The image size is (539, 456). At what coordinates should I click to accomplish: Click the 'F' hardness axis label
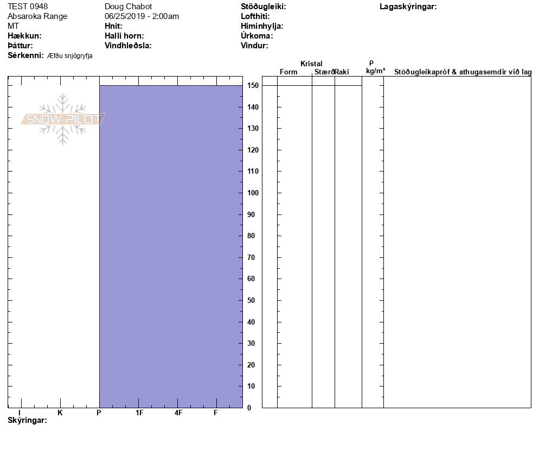pos(215,413)
